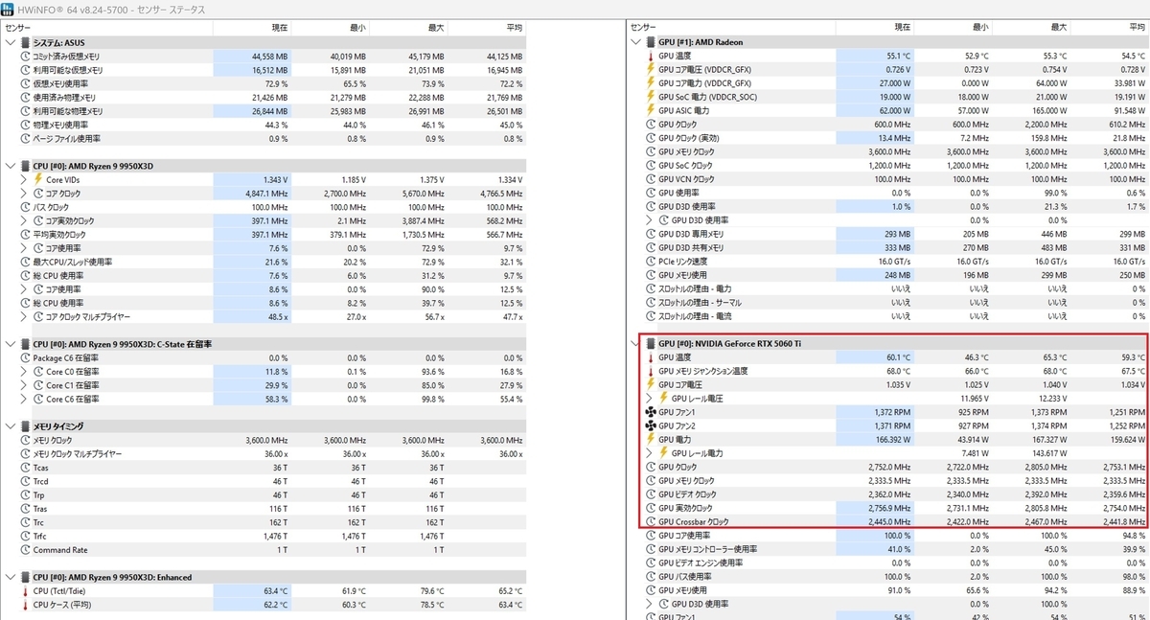
Task: Click the clock icon beside GPU VCN クロック
Action: point(651,179)
